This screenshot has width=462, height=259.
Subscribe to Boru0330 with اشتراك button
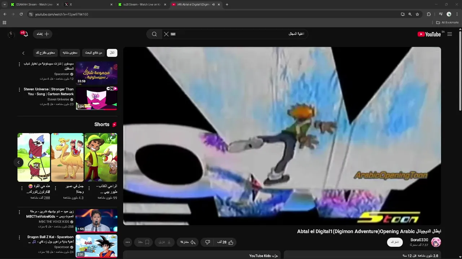click(x=395, y=242)
